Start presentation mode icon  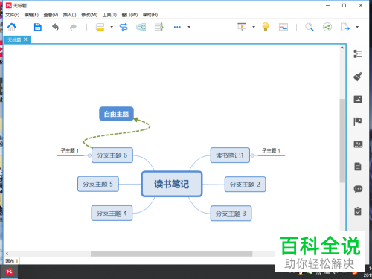tap(242, 27)
